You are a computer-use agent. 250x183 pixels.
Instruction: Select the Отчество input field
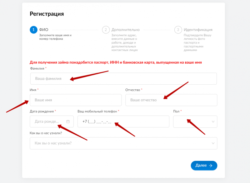click(171, 100)
